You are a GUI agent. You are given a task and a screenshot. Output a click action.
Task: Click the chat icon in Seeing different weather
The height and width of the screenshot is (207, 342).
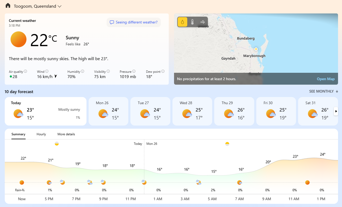tap(112, 22)
